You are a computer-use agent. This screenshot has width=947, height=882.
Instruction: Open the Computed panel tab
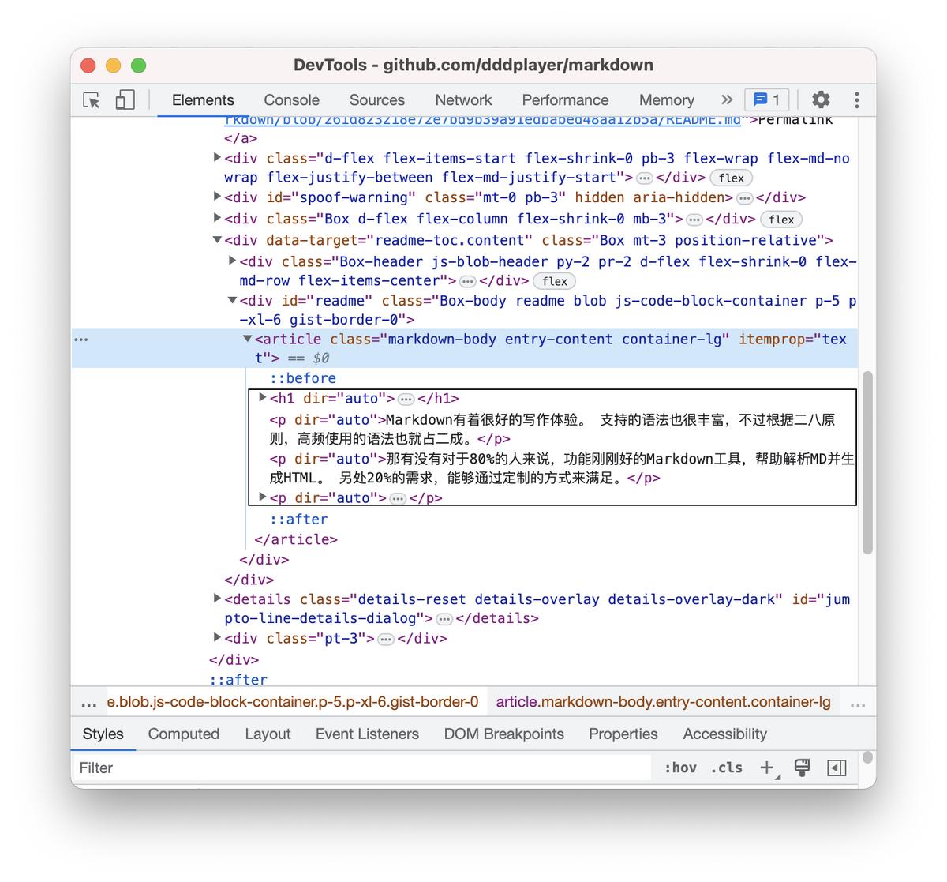183,734
